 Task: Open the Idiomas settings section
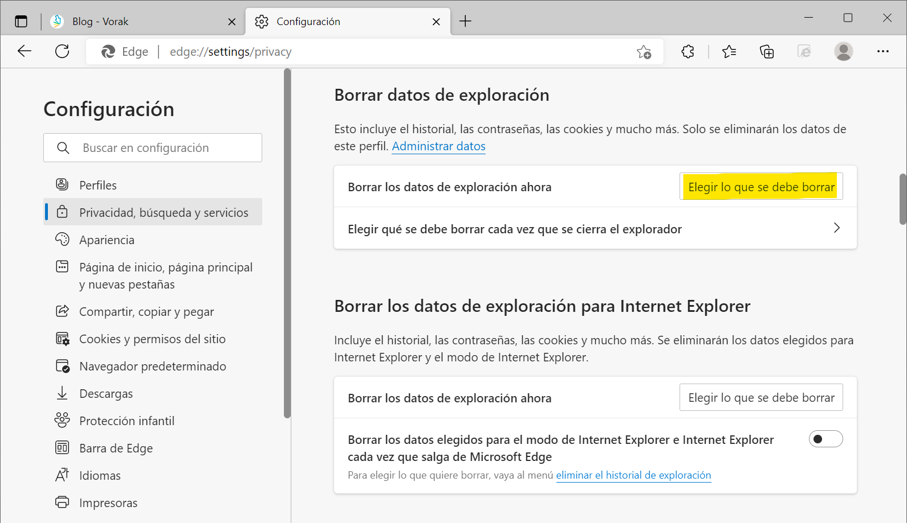click(x=153, y=475)
